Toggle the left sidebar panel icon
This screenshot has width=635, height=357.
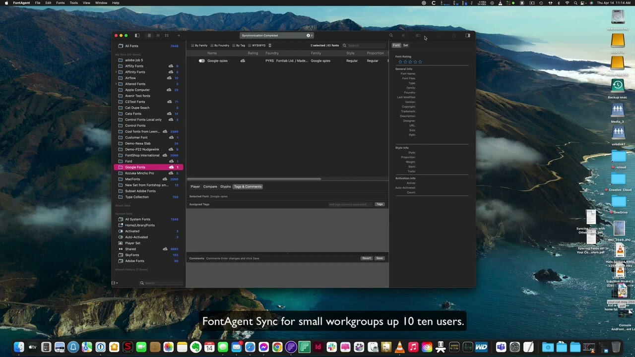[x=137, y=35]
